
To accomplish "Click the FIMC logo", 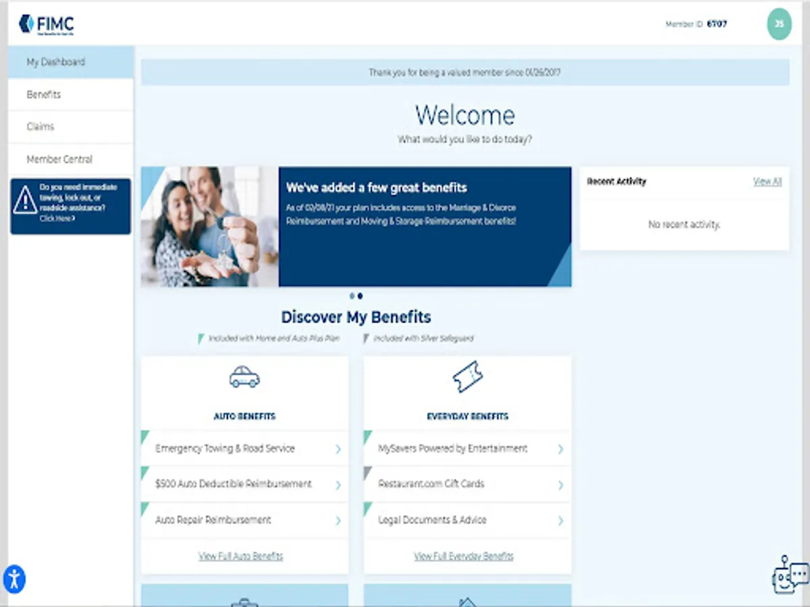I will click(47, 24).
